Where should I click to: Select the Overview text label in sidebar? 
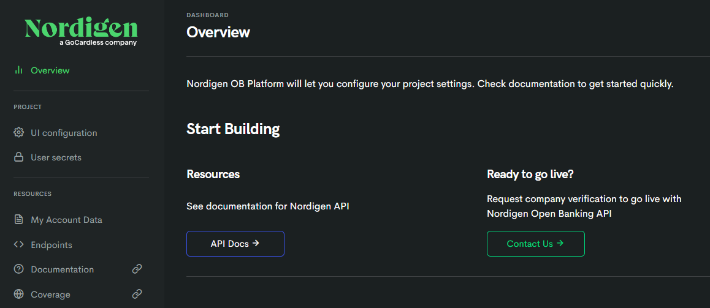[50, 70]
